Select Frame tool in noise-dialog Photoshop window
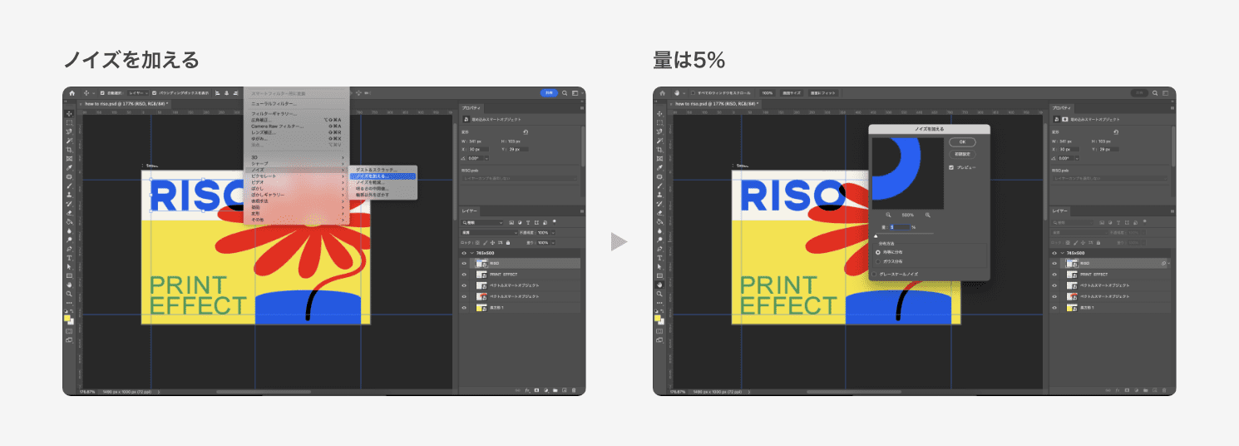Screen dimensions: 1239x446 660,158
